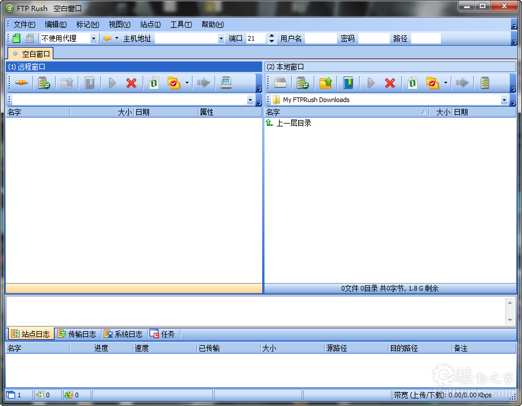Click local pane drive icon
This screenshot has height=406, width=522.
[x=280, y=82]
